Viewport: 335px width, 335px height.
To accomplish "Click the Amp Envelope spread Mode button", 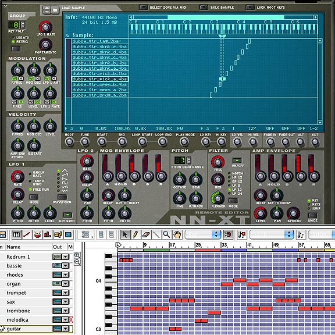I will coord(312,215).
